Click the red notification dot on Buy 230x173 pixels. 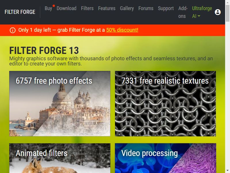click(x=54, y=6)
